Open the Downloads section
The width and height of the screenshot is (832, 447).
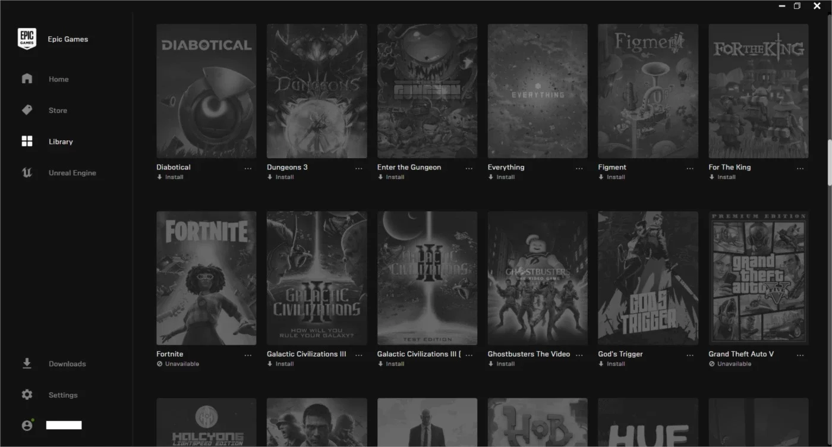click(x=66, y=364)
